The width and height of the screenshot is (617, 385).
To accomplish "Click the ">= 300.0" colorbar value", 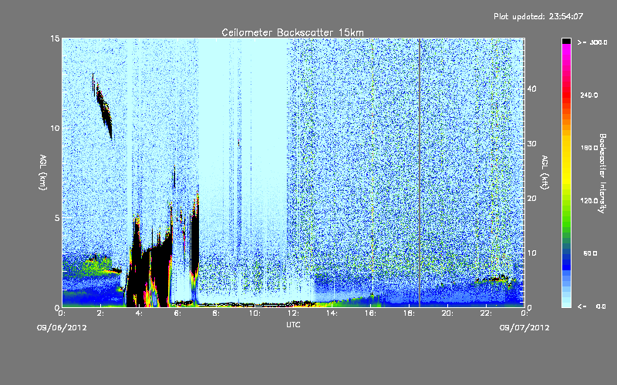I will click(592, 42).
